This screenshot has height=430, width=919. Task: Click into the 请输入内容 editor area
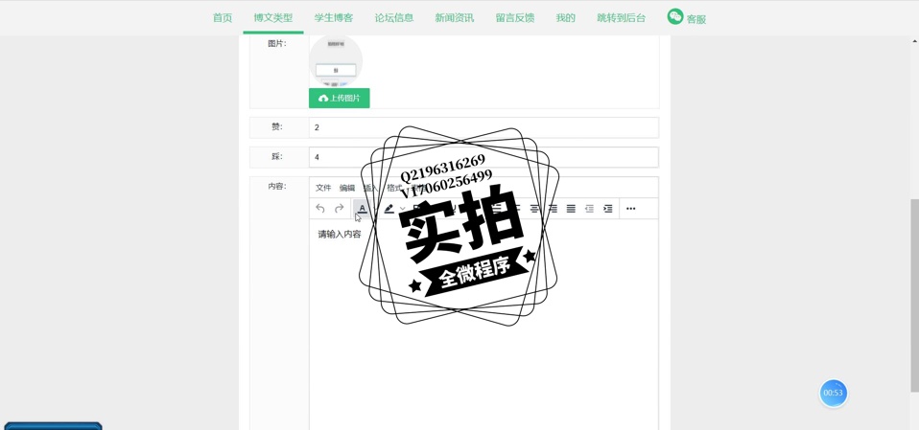[483, 325]
